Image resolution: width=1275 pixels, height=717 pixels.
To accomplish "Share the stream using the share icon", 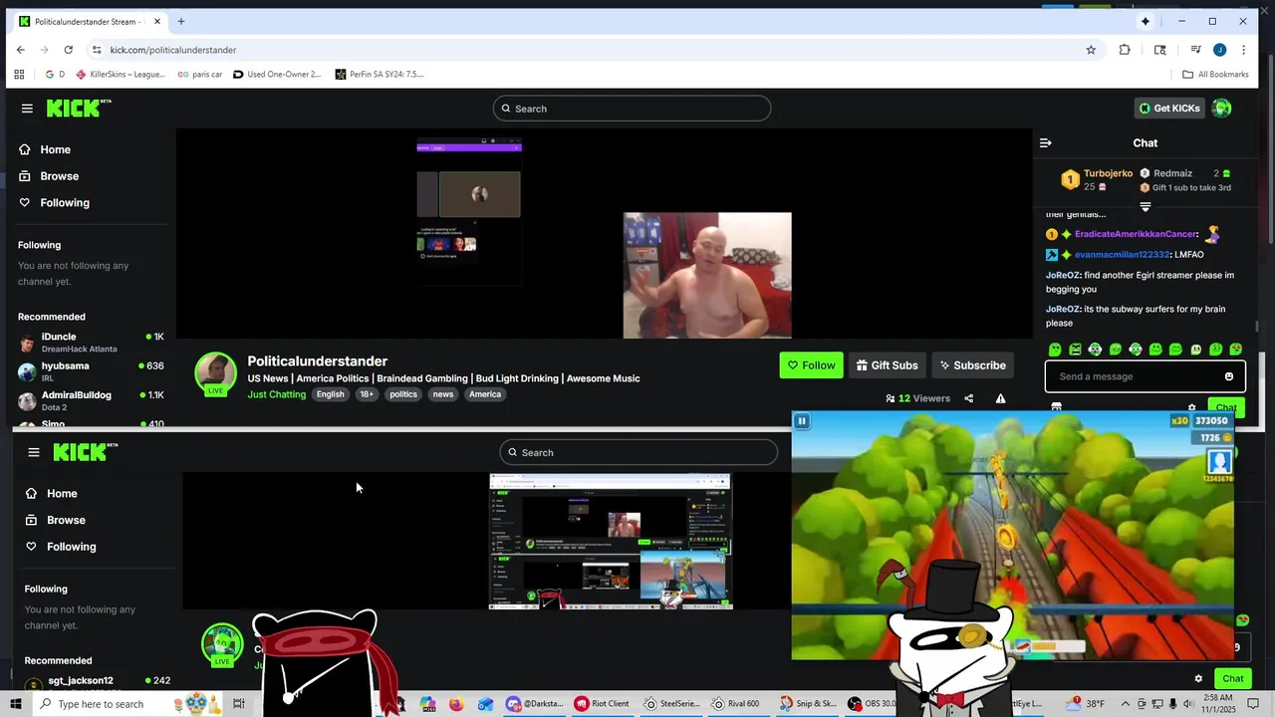I will point(968,398).
